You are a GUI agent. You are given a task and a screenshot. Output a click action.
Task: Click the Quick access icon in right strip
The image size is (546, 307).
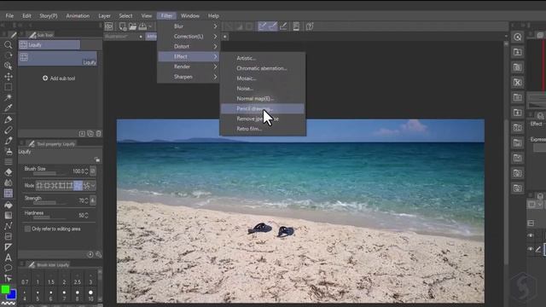pyautogui.click(x=518, y=37)
